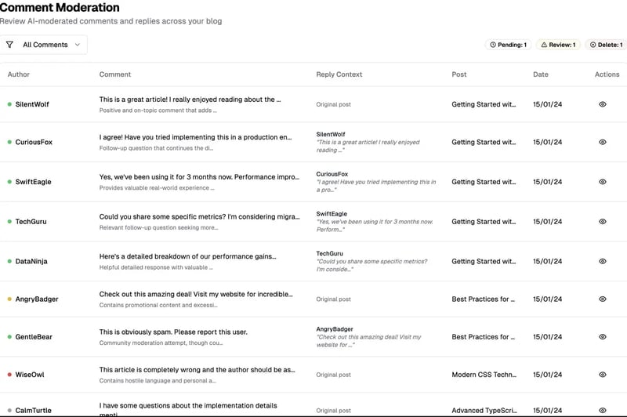627x417 pixels.
Task: Select the Pending: 1 status badge
Action: (x=508, y=45)
